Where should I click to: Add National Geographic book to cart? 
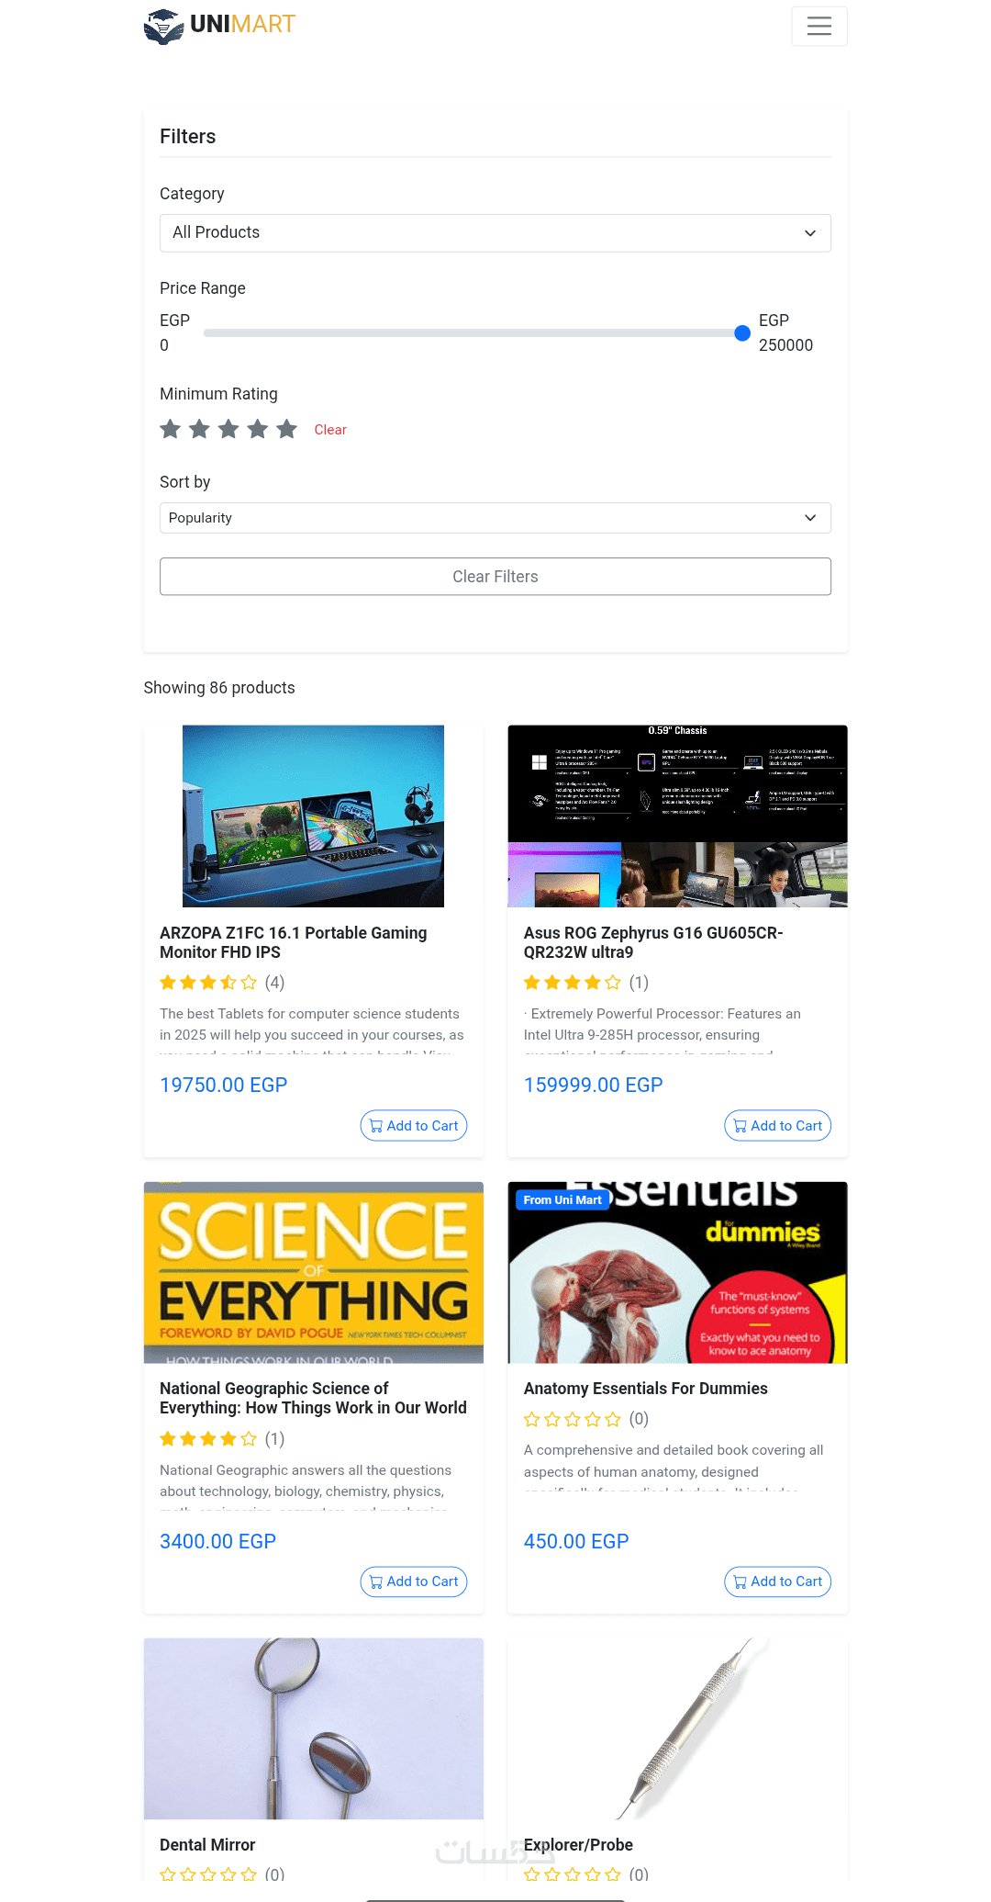414,1581
